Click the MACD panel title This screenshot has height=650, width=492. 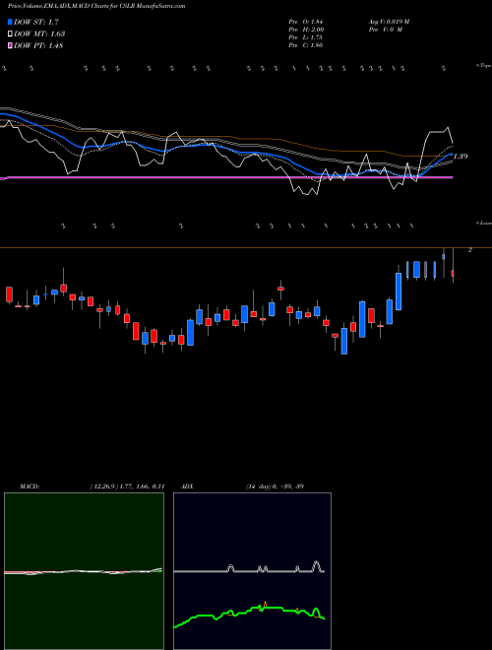(x=30, y=487)
